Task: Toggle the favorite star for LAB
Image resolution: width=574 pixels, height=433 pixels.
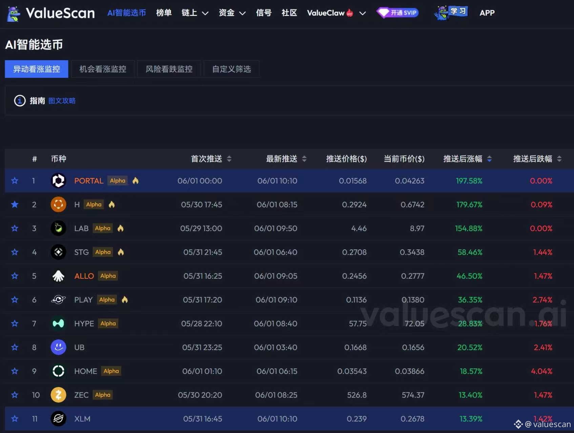Action: (15, 228)
